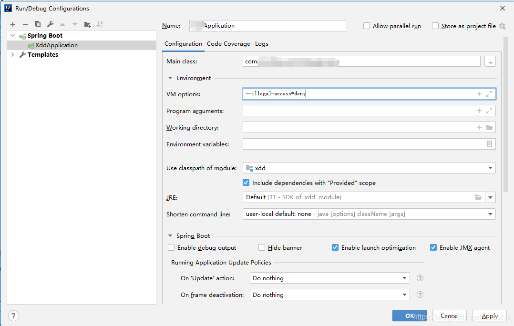
Task: Collapse the Environment section
Action: (x=170, y=78)
